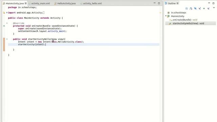Switch to the MainActivity.java tab

coord(15,3)
